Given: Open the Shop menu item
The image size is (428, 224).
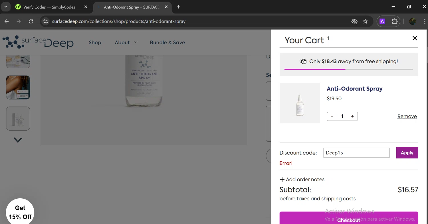Looking at the screenshot, I should coord(95,42).
